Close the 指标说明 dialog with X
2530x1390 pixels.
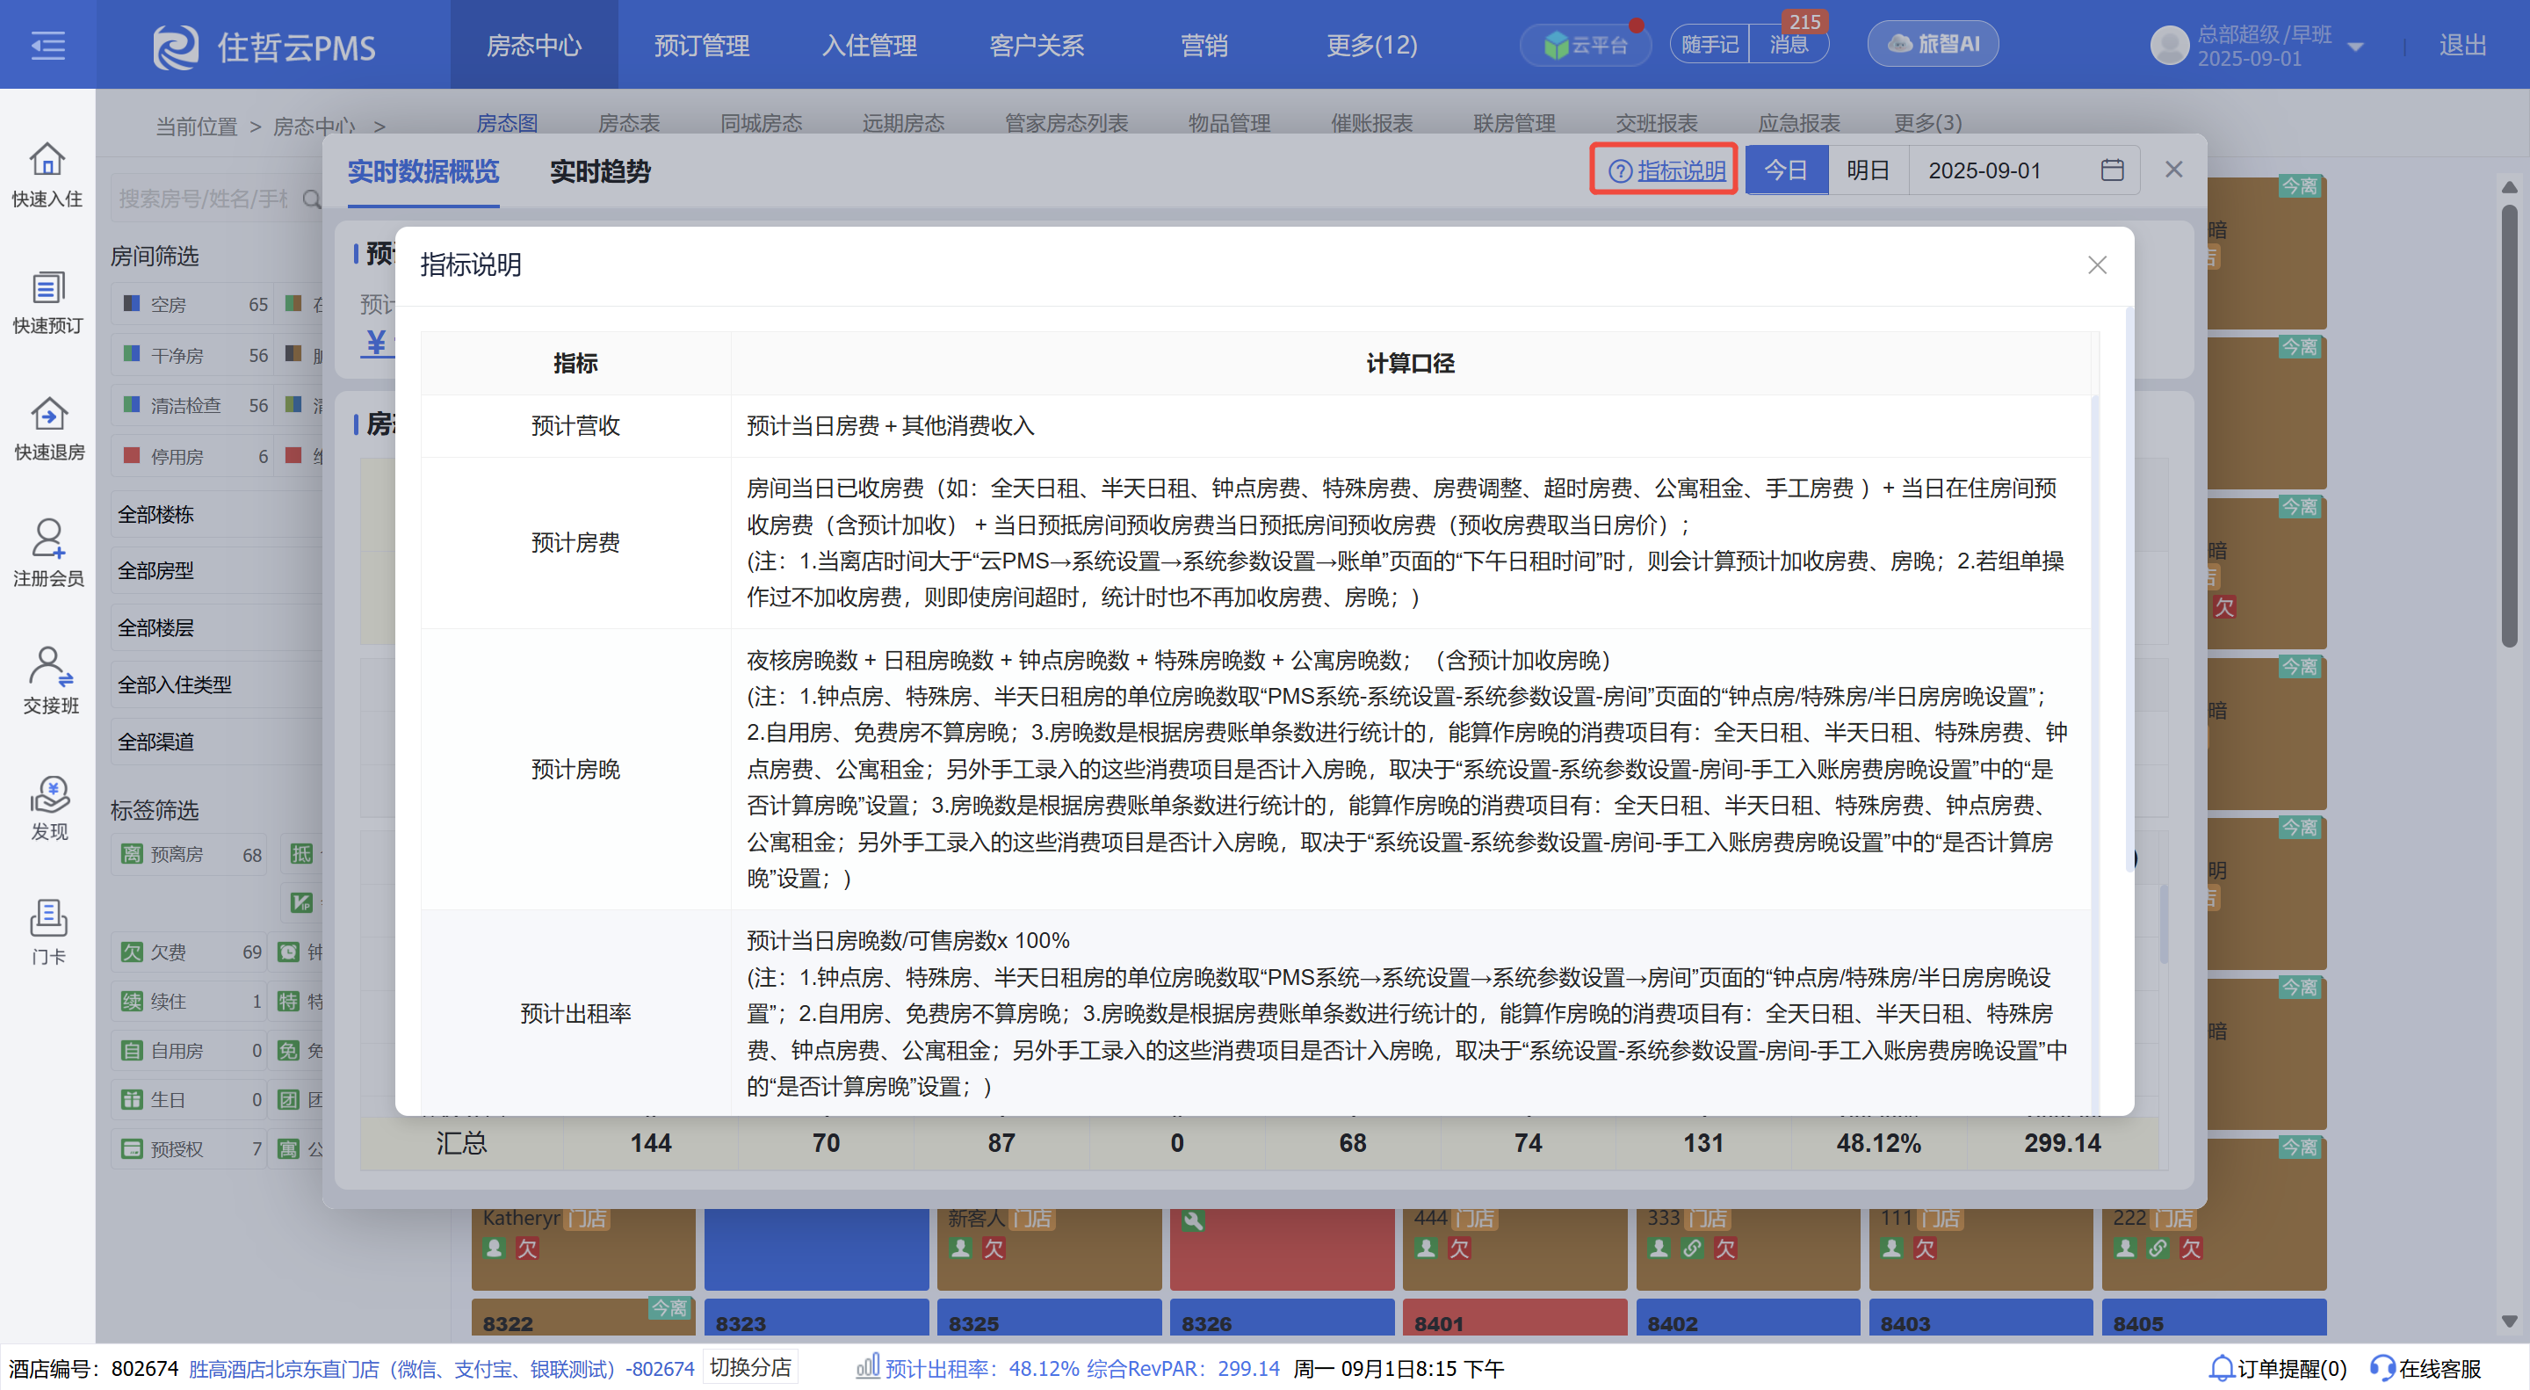2097,265
